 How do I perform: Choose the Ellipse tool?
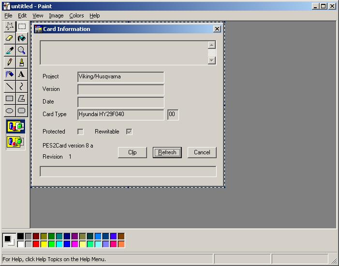[10, 111]
